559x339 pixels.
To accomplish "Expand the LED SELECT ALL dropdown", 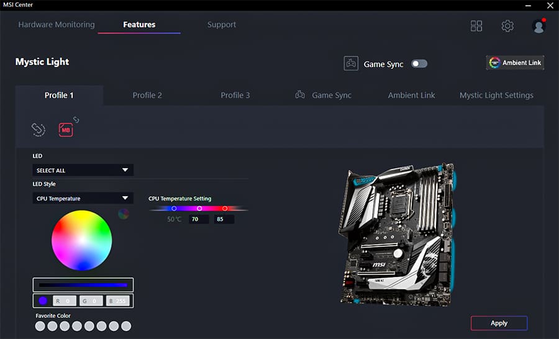I will [83, 170].
